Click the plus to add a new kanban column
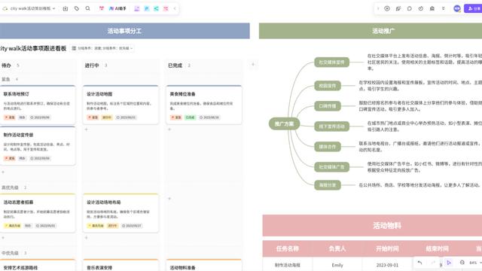This screenshot has height=271, width=482. point(253,65)
